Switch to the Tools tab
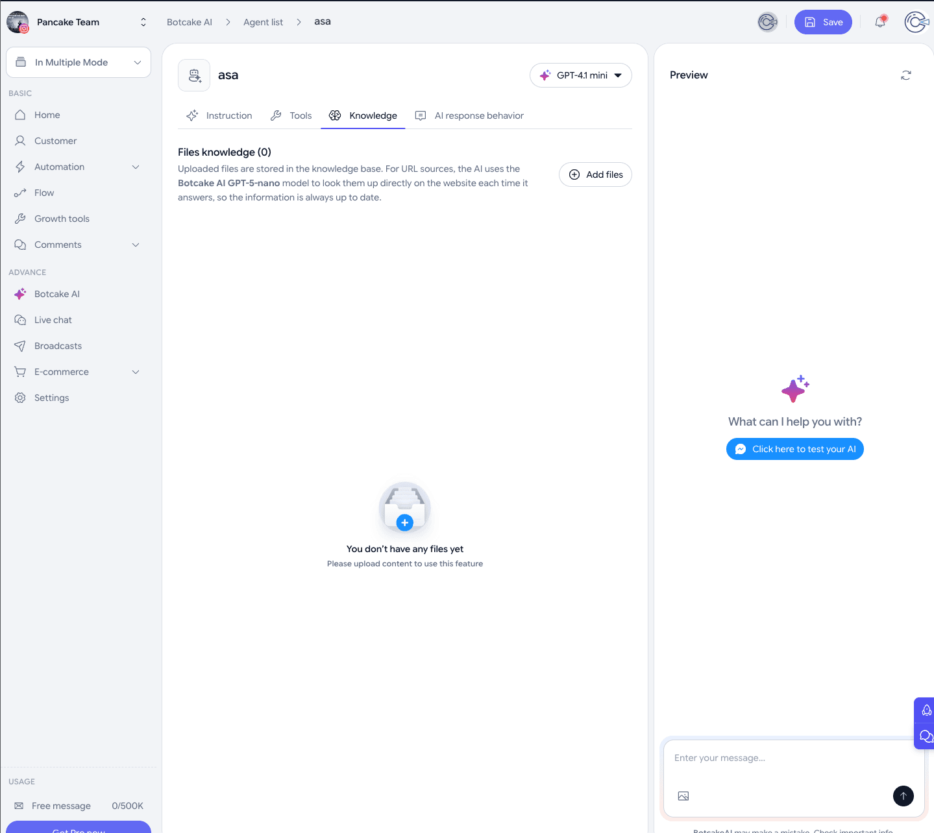934x833 pixels. pos(291,115)
